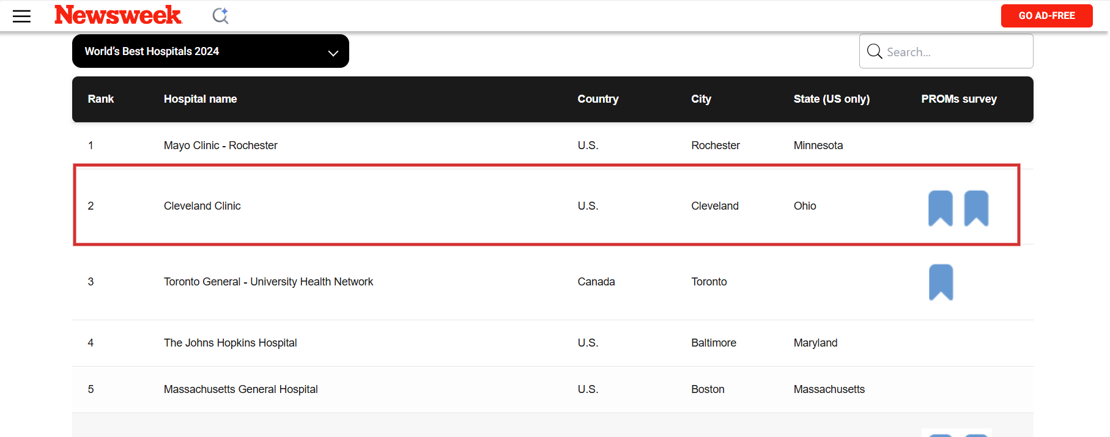Viewport: 1110px width, 437px height.
Task: Click Minnesota state cell
Action: [x=818, y=145]
